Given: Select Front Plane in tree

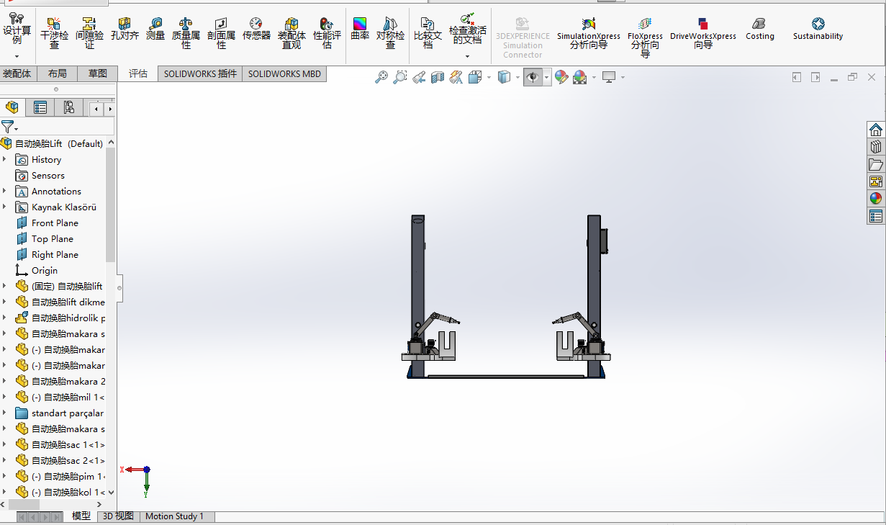Looking at the screenshot, I should pyautogui.click(x=55, y=223).
